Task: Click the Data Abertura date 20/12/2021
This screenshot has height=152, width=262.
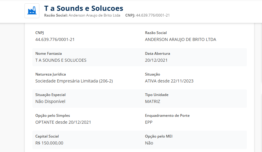Action: [156, 60]
